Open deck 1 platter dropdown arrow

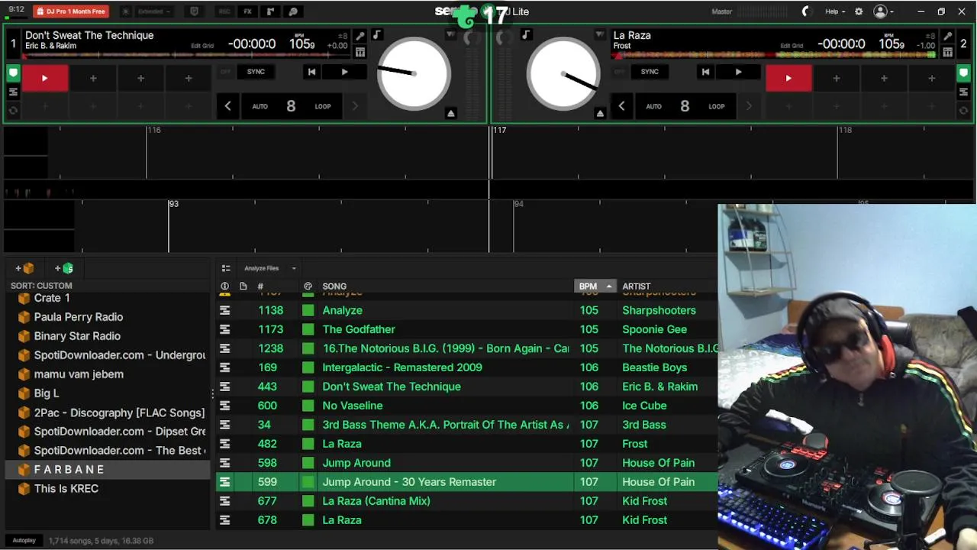[450, 35]
